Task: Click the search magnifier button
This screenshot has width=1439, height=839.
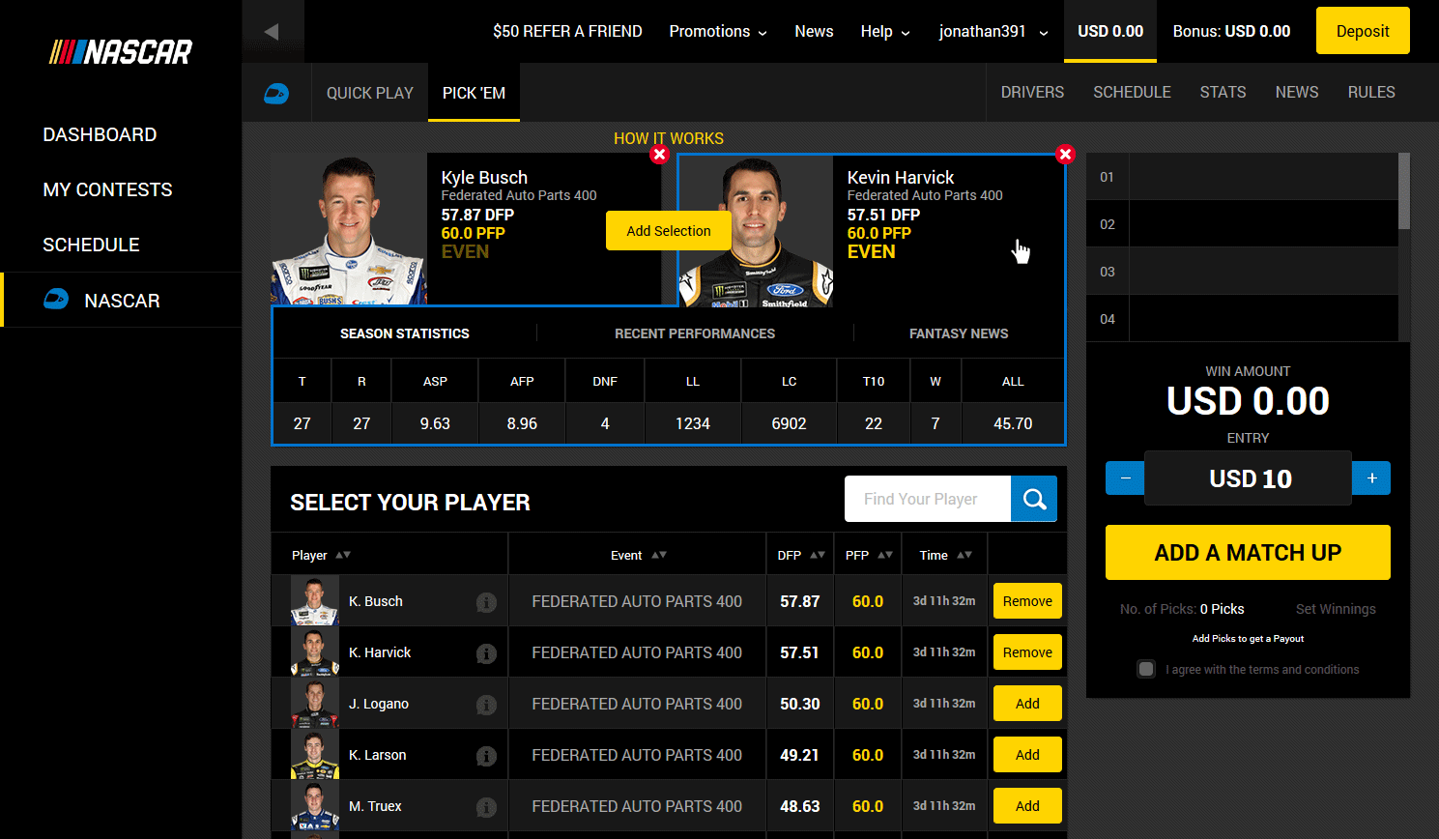Action: tap(1034, 499)
